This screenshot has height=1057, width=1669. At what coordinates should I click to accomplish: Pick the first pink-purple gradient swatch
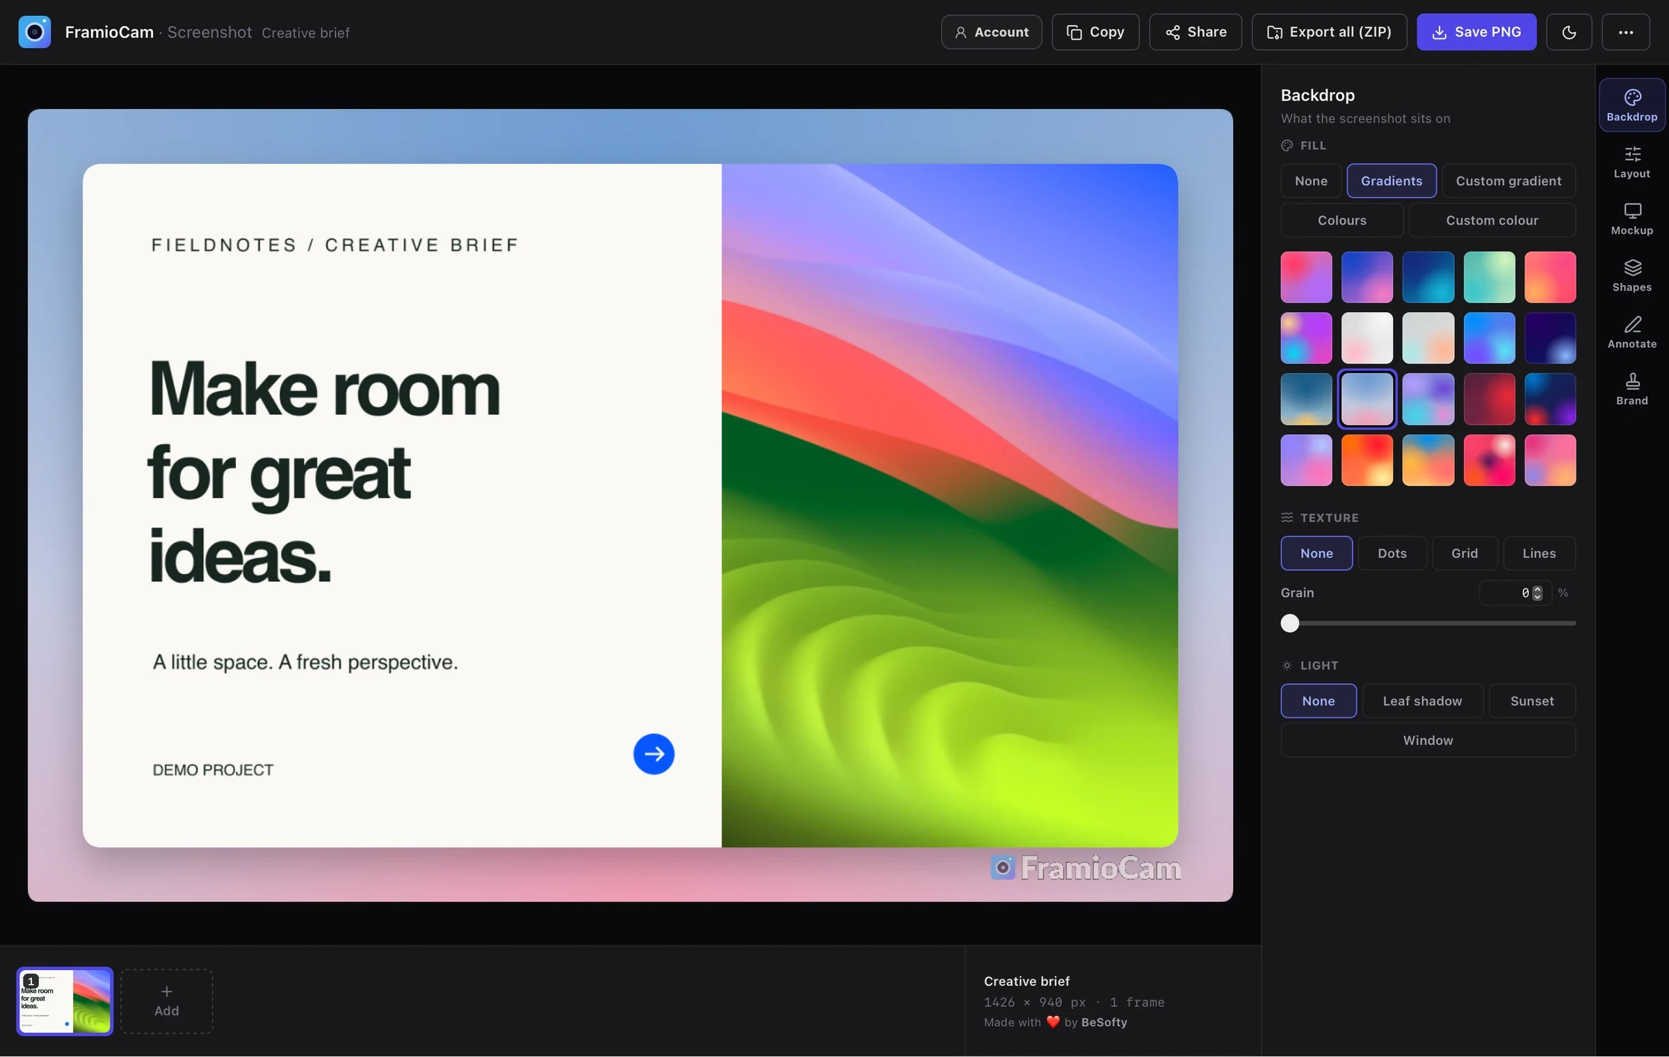(1306, 277)
